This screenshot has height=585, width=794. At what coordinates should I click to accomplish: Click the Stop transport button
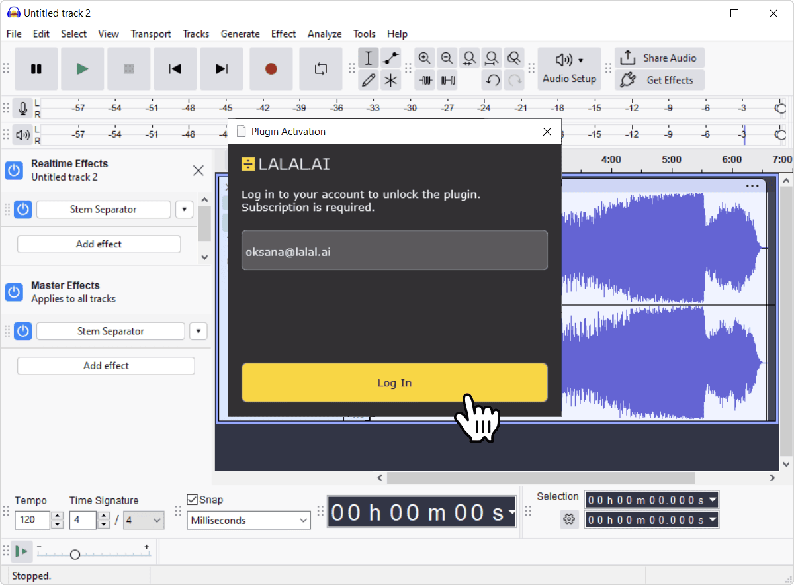129,69
